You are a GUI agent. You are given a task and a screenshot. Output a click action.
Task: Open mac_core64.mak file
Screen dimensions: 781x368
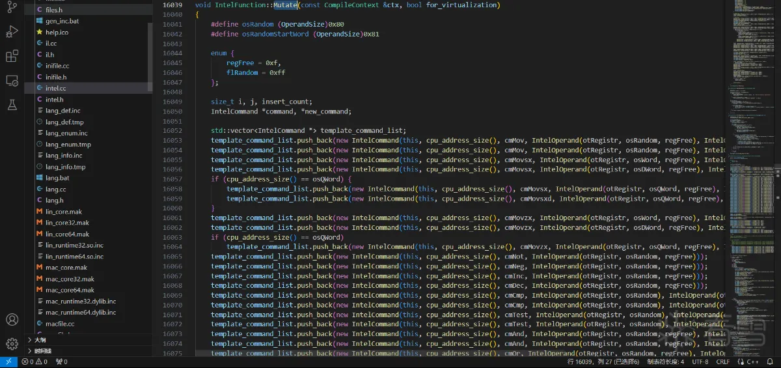tap(89, 290)
